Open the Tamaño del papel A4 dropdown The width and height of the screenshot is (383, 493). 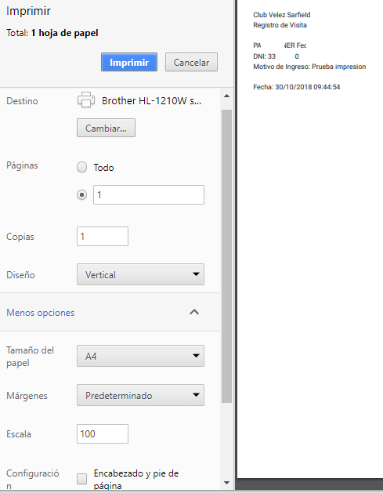(x=140, y=356)
